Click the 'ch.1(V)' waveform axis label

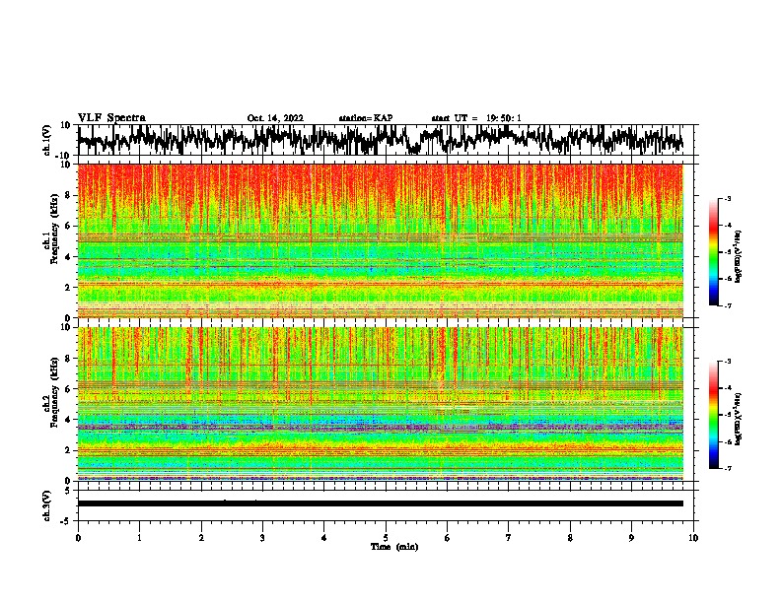(47, 140)
